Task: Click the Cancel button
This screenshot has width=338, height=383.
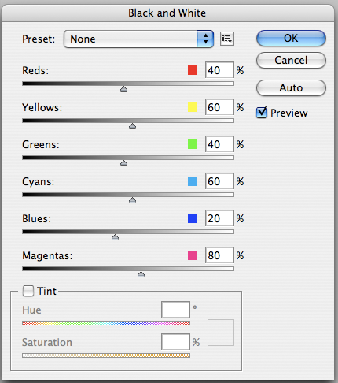Action: (291, 61)
